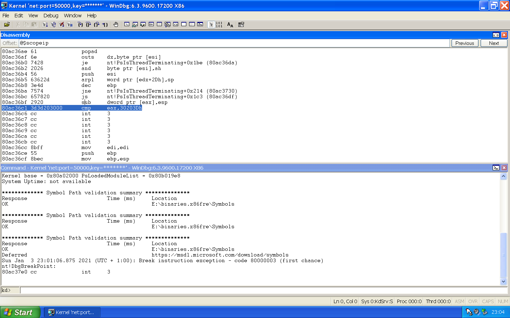This screenshot has height=318, width=510.
Task: Click Ln 0, Col 0 status entry
Action: [345, 301]
